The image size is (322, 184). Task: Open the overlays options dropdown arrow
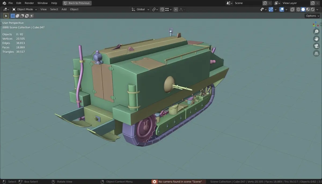(x=286, y=9)
